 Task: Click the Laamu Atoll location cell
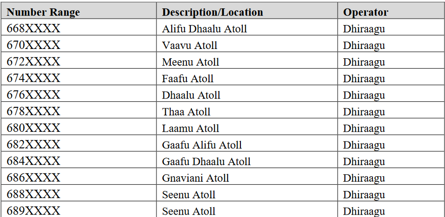coord(191,128)
